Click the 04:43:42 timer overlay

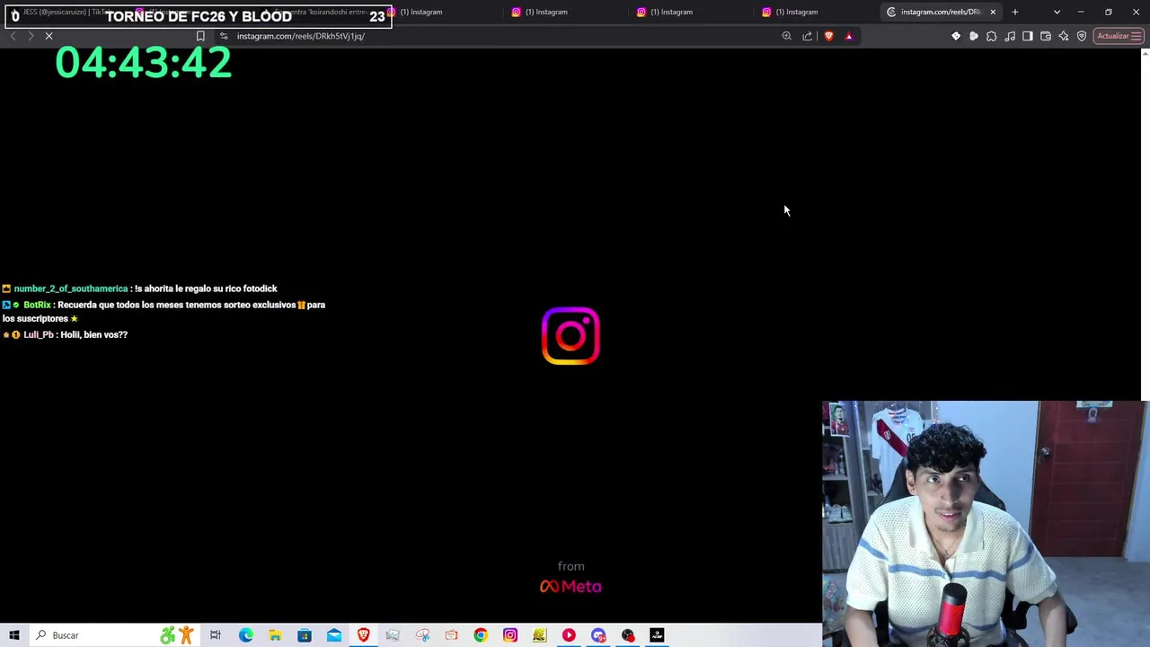click(144, 63)
